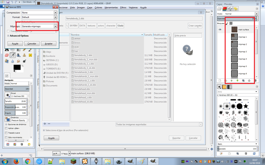Image resolution: width=265 pixels, height=165 pixels.
Task: Adjust the Opacidad slider in tool options
Action: [17, 89]
